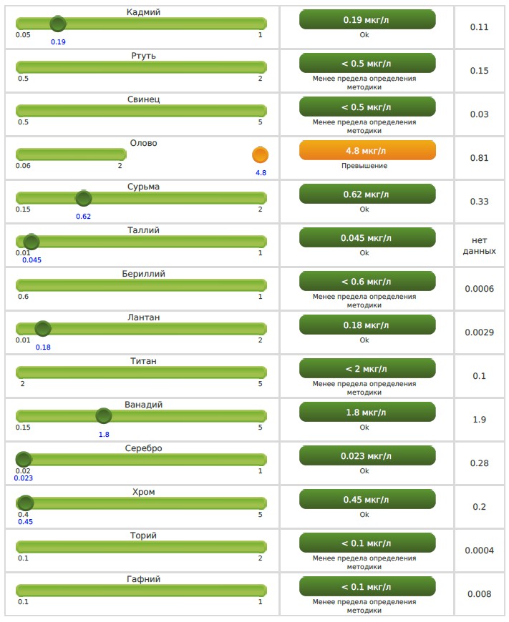Click the Серебро slider marker at 0.023

[x=24, y=460]
